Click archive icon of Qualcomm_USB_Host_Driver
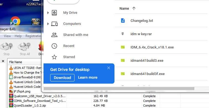The width and height of the screenshot is (209, 108). 11,96
